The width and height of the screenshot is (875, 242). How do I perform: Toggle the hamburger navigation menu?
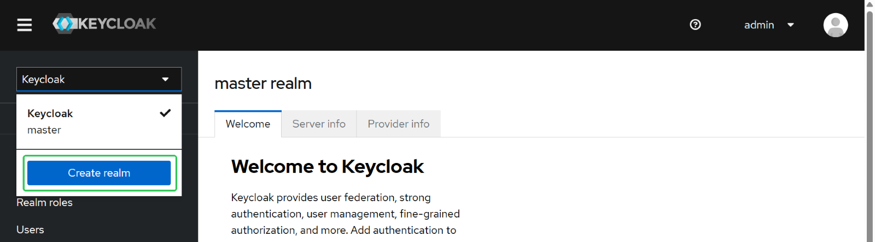pos(25,25)
